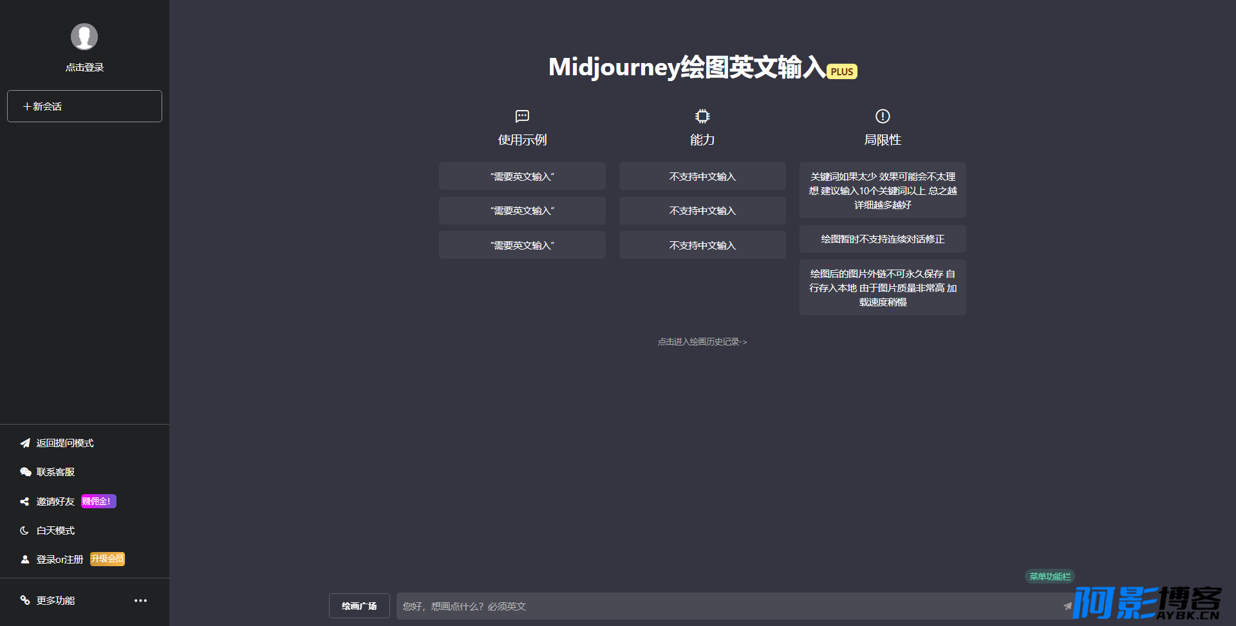Select second "需要英文输入" example card
This screenshot has width=1236, height=626.
pos(522,211)
